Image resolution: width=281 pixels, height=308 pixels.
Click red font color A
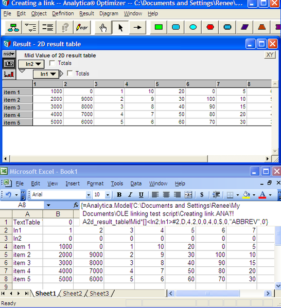tap(262, 195)
